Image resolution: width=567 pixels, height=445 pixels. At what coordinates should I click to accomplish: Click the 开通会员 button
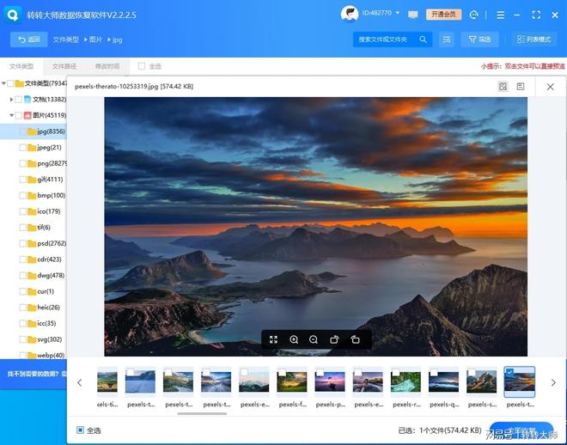click(x=443, y=15)
